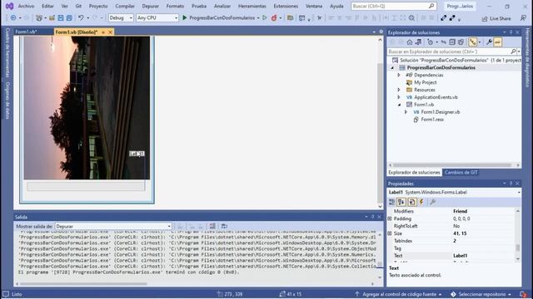The image size is (533, 299).
Task: Close the Form1.vb [Diseño] tab
Action: click(110, 32)
